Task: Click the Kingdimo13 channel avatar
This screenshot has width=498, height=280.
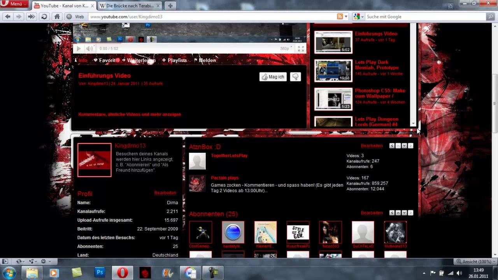Action: [94, 160]
